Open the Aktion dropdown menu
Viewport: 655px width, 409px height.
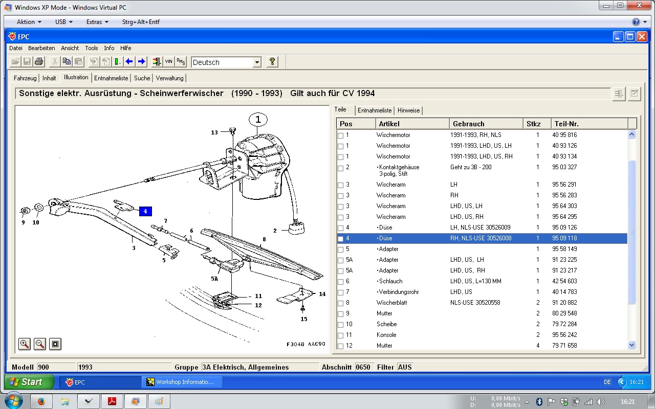(x=29, y=22)
